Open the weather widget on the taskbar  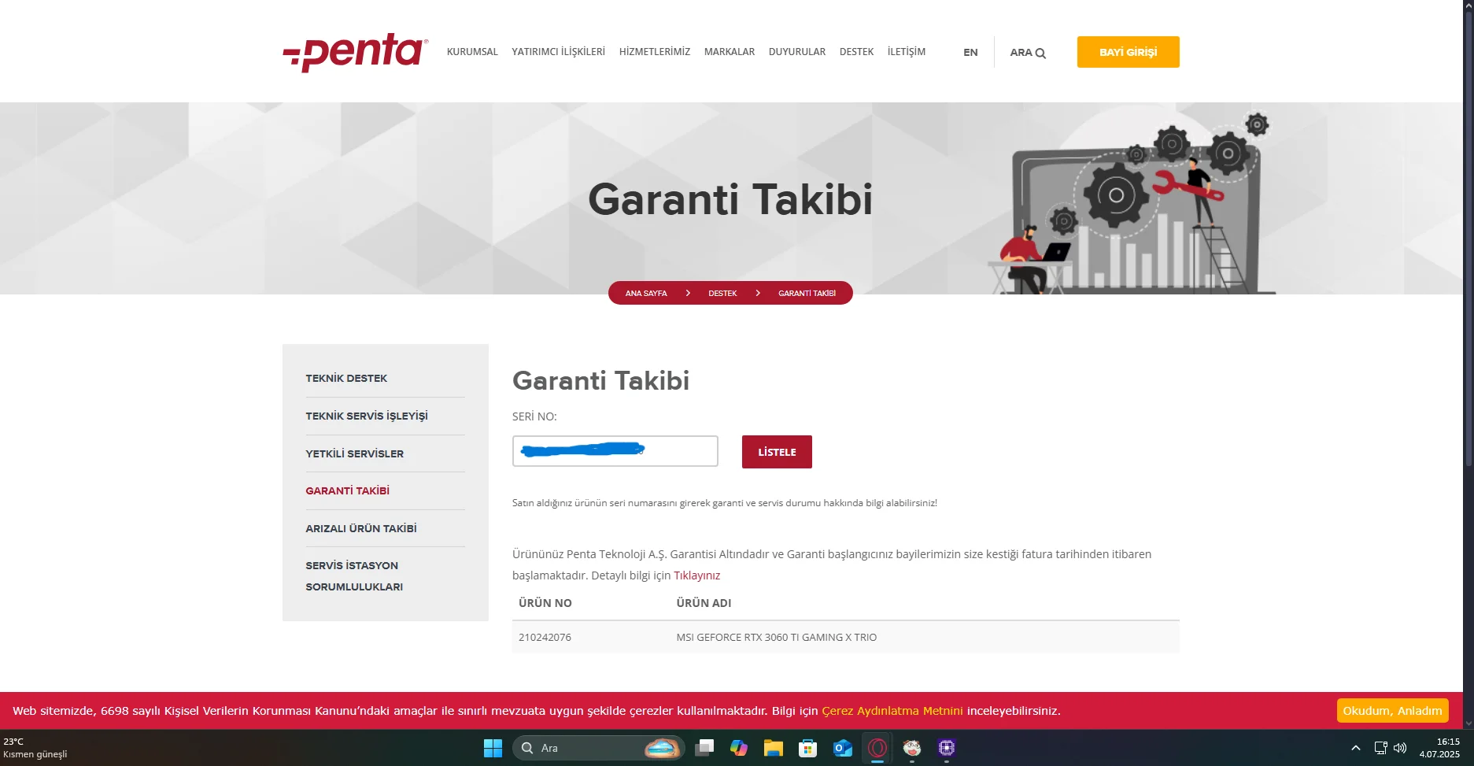(x=36, y=748)
